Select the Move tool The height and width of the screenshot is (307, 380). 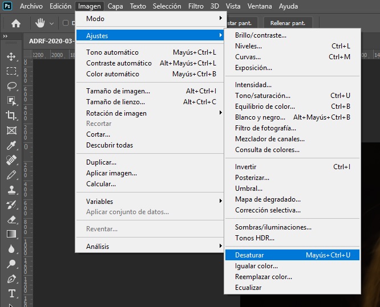pyautogui.click(x=11, y=57)
